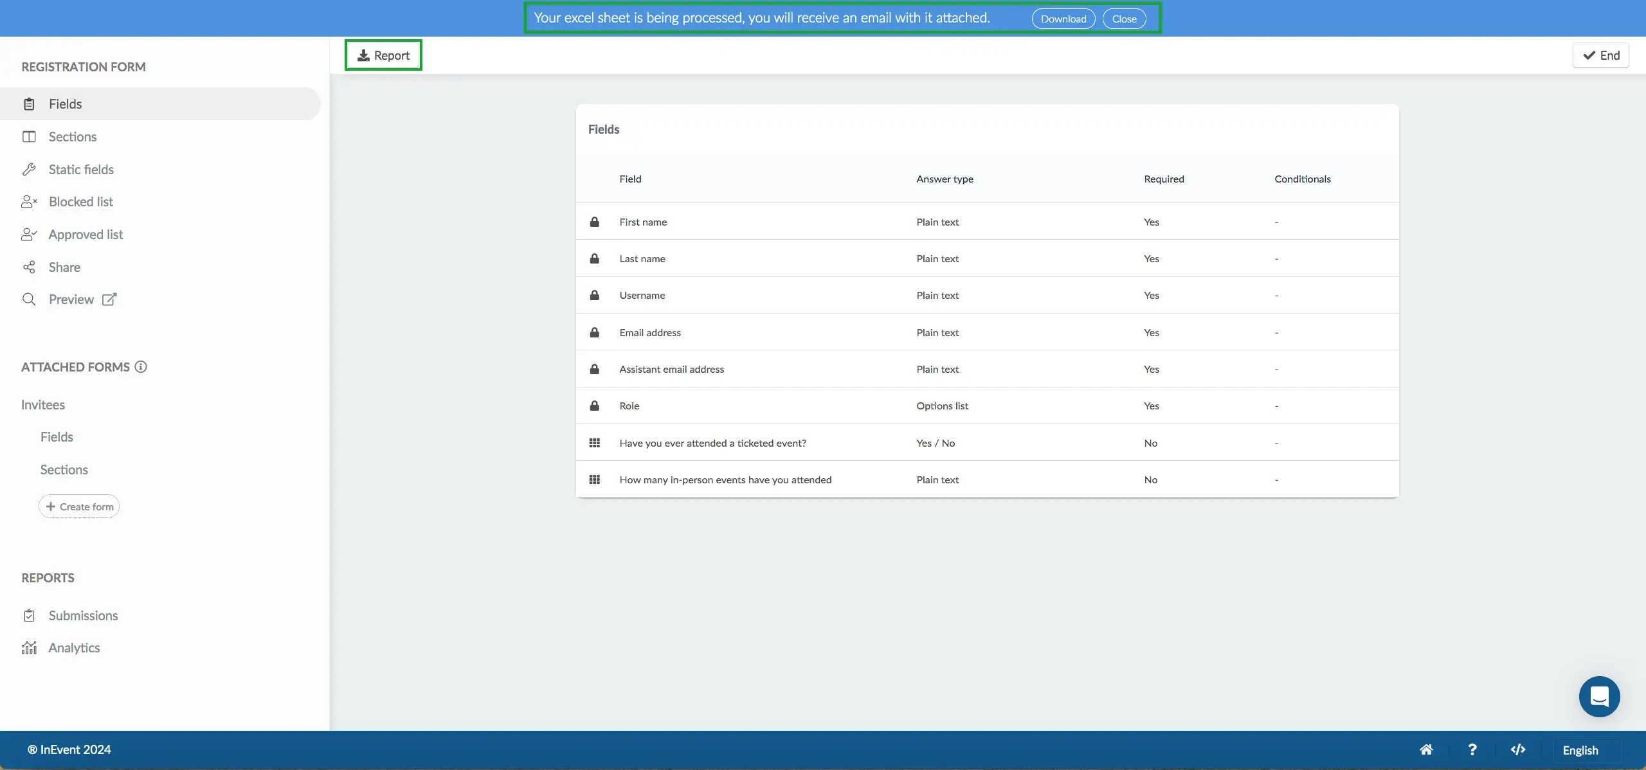The width and height of the screenshot is (1646, 770).
Task: Select the Approved list menu item
Action: tap(85, 234)
